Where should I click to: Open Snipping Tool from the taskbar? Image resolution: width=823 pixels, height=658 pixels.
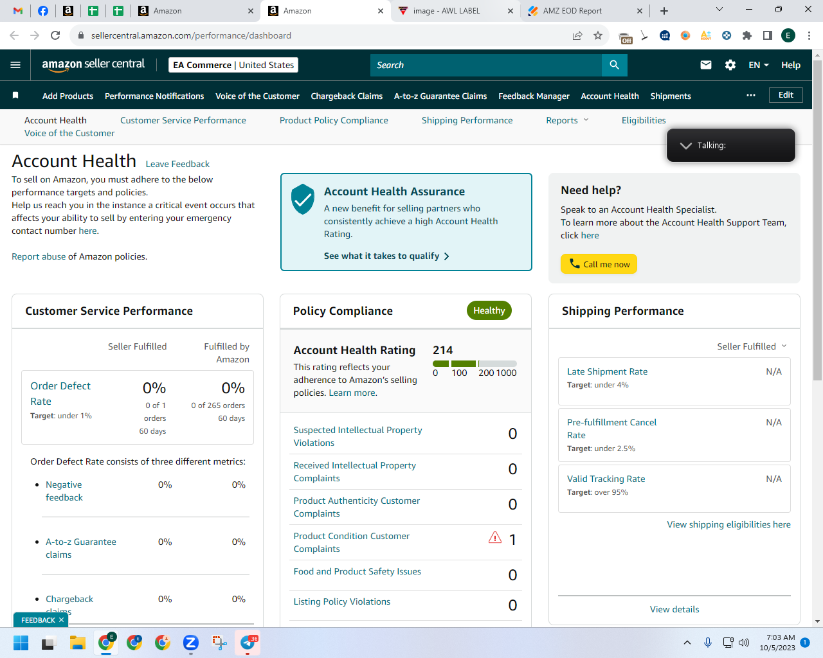click(219, 643)
